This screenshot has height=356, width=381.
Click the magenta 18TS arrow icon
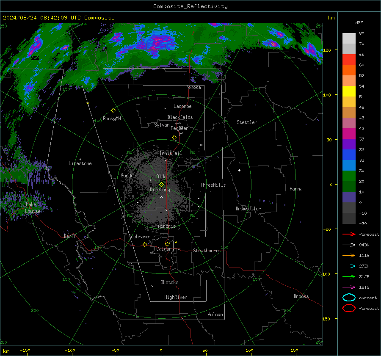click(x=349, y=287)
